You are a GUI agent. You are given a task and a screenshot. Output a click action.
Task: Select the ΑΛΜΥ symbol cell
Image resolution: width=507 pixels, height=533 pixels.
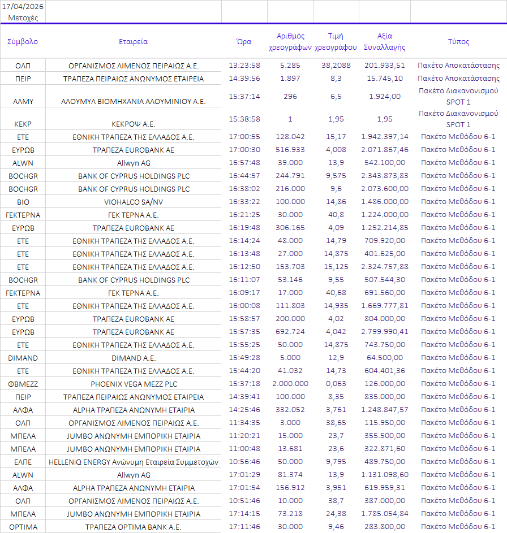point(23,101)
